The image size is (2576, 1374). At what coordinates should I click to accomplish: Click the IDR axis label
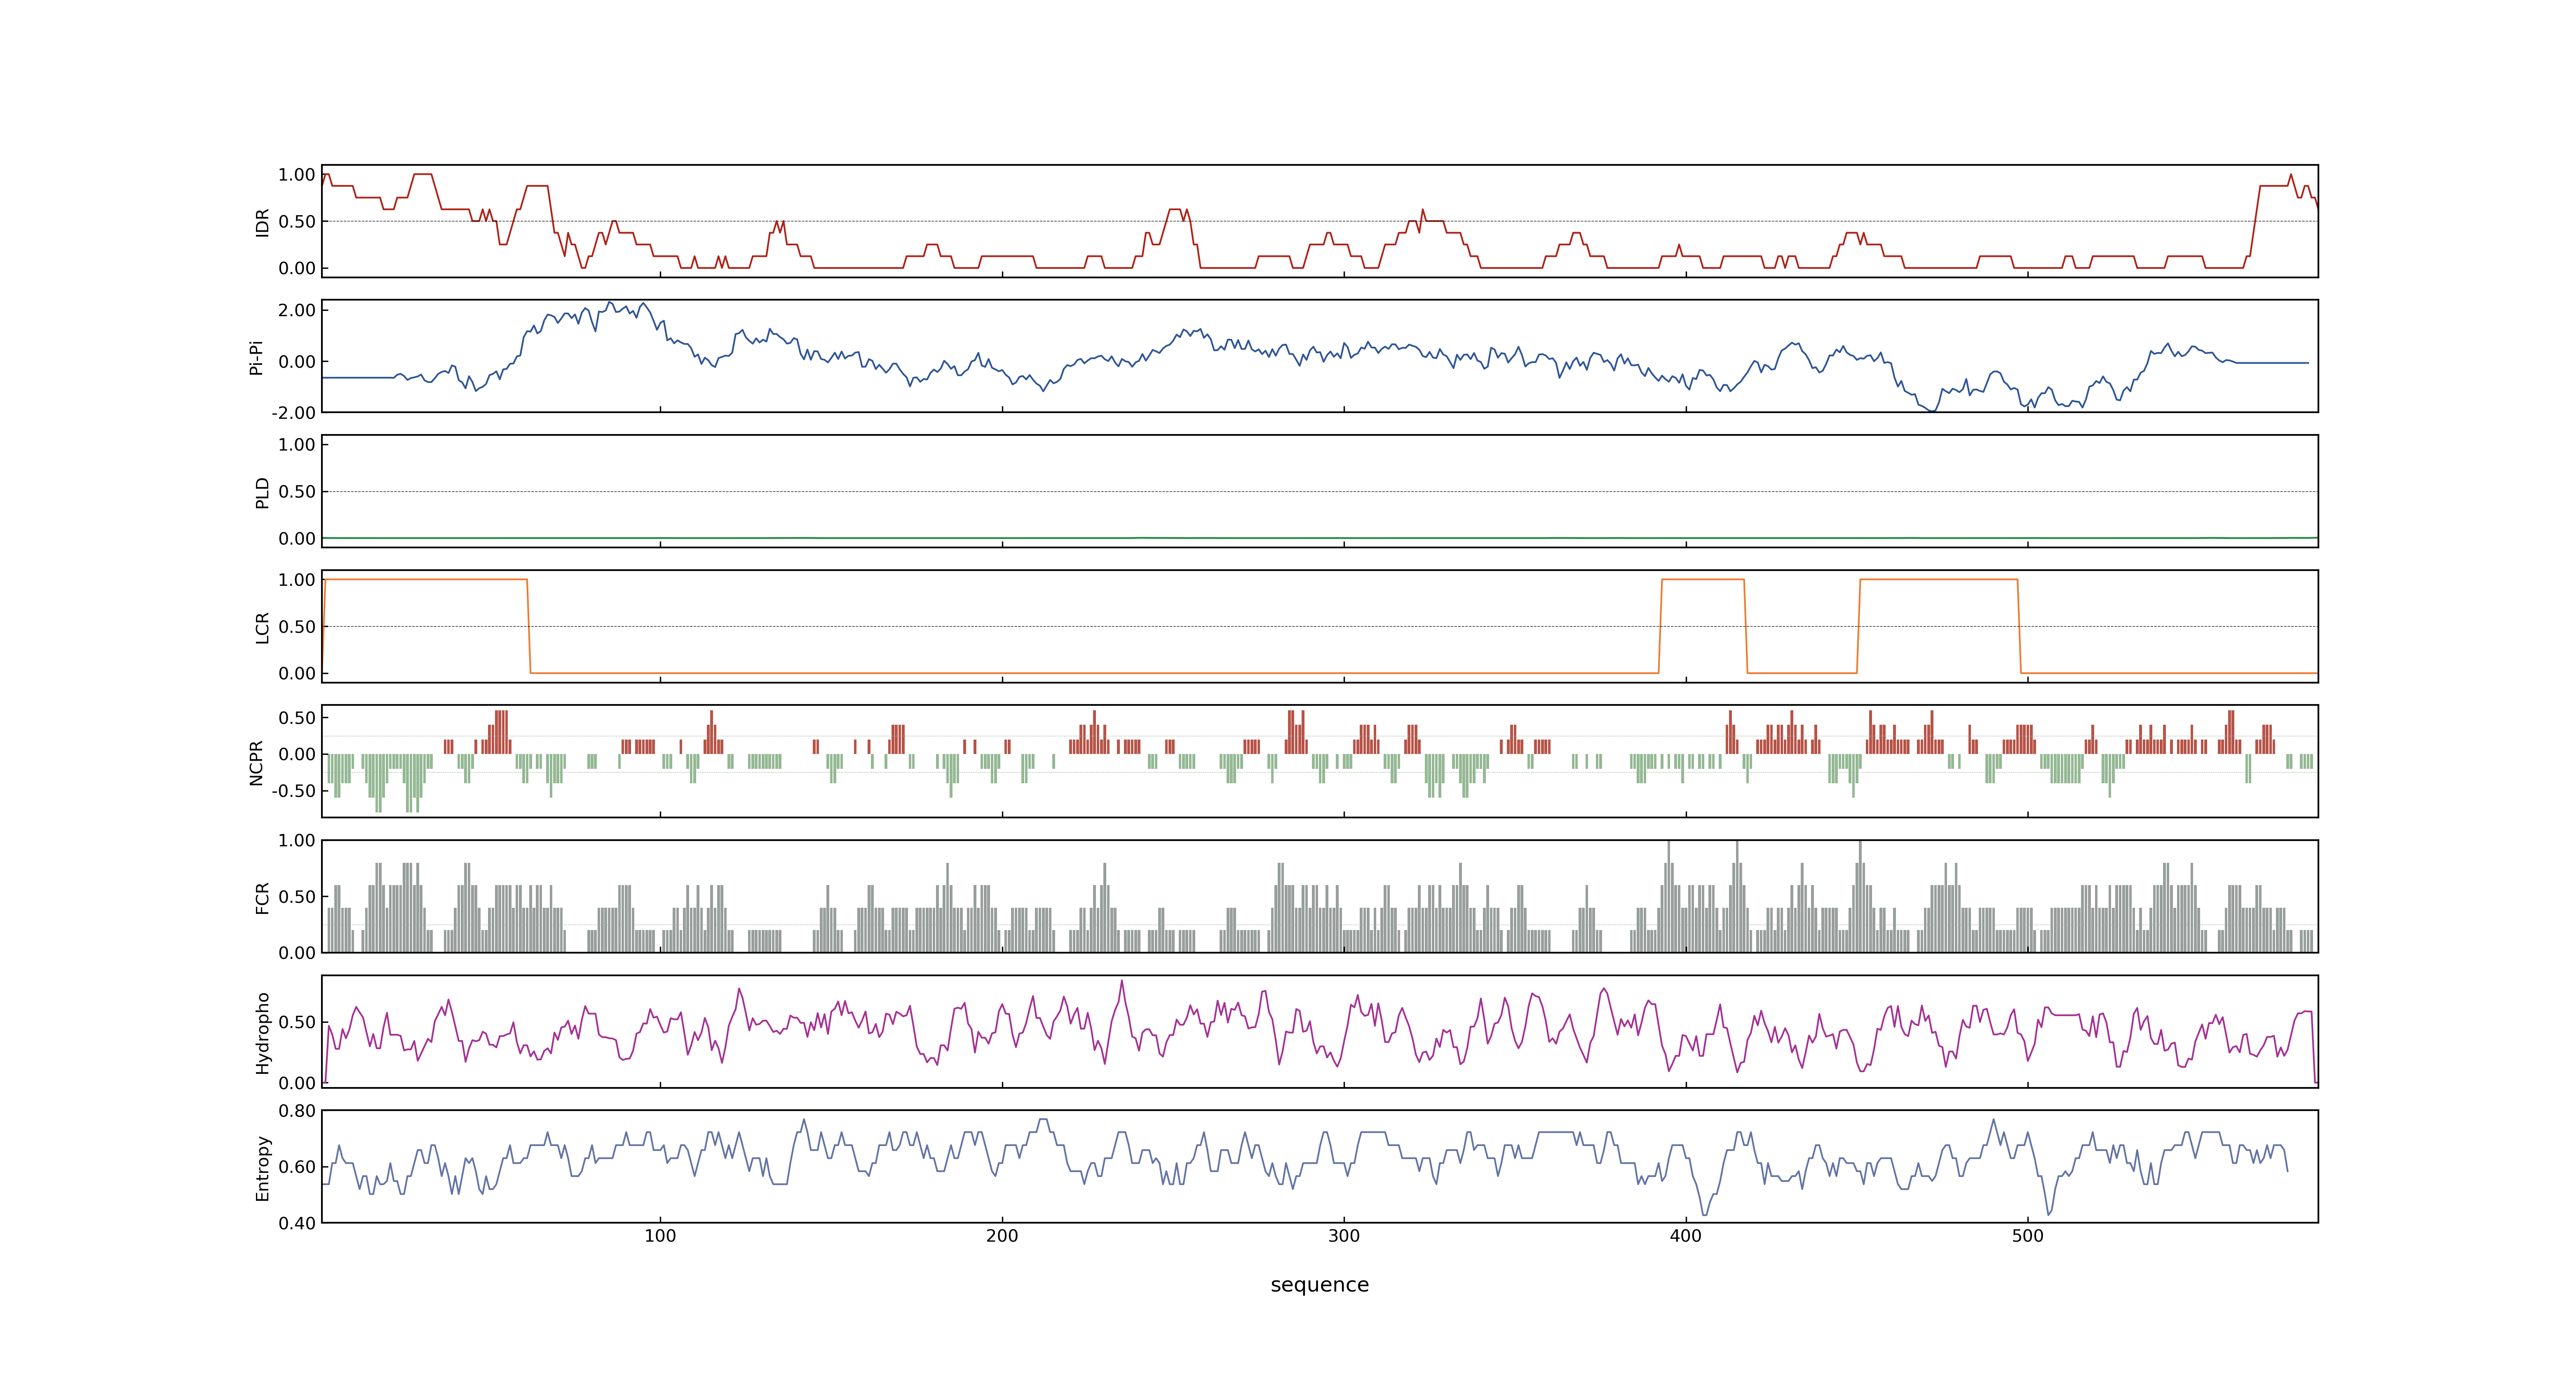[x=263, y=222]
